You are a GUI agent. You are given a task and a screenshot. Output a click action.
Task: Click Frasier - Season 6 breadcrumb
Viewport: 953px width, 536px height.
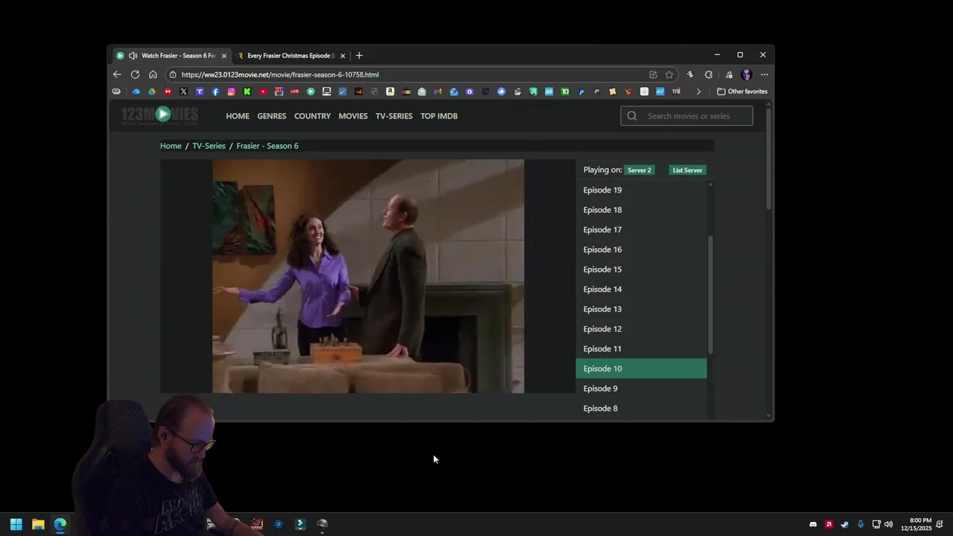pos(267,146)
